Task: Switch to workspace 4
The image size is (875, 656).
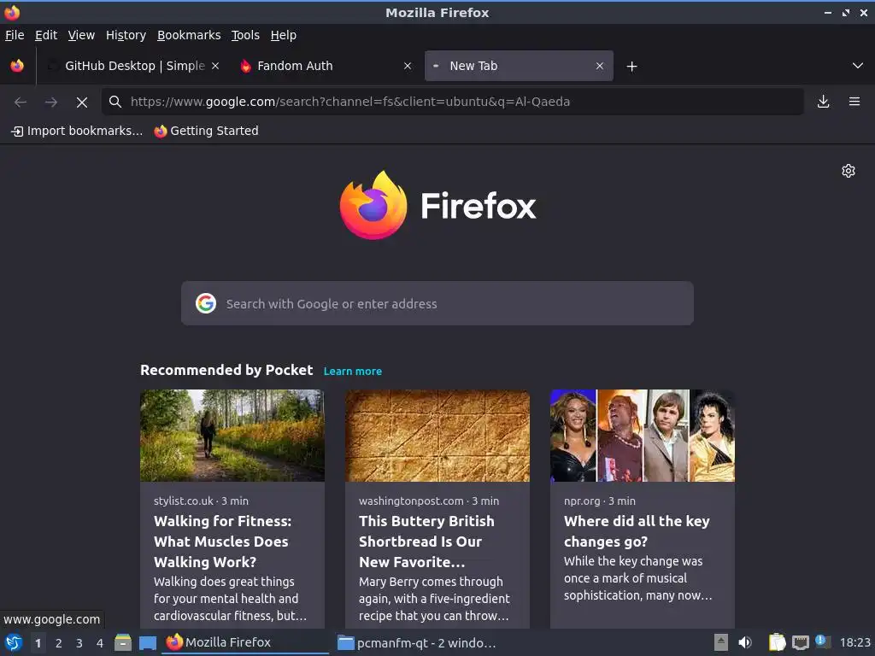Action: click(x=100, y=643)
